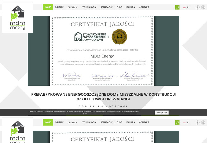Click the EDG association logo on top certificate
Viewport: 207px width, 143px height.
pos(91,37)
